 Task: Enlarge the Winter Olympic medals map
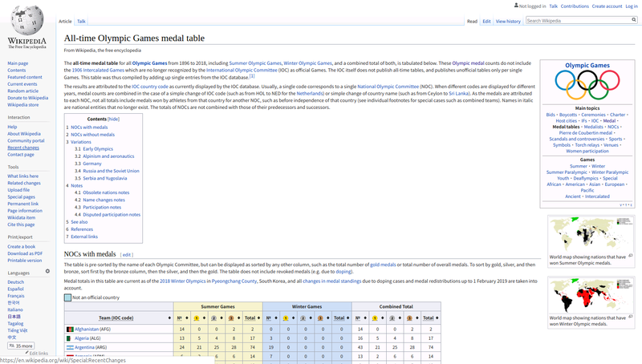pos(631,317)
